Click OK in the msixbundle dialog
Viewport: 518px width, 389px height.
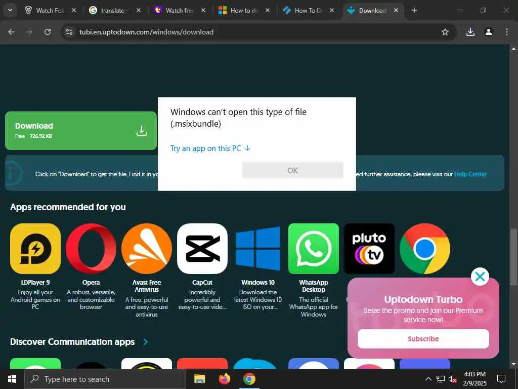tap(292, 170)
